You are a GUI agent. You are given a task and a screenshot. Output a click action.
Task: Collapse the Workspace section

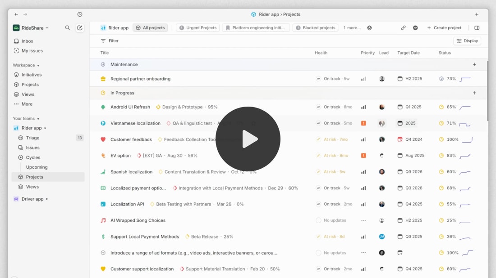[x=26, y=65]
